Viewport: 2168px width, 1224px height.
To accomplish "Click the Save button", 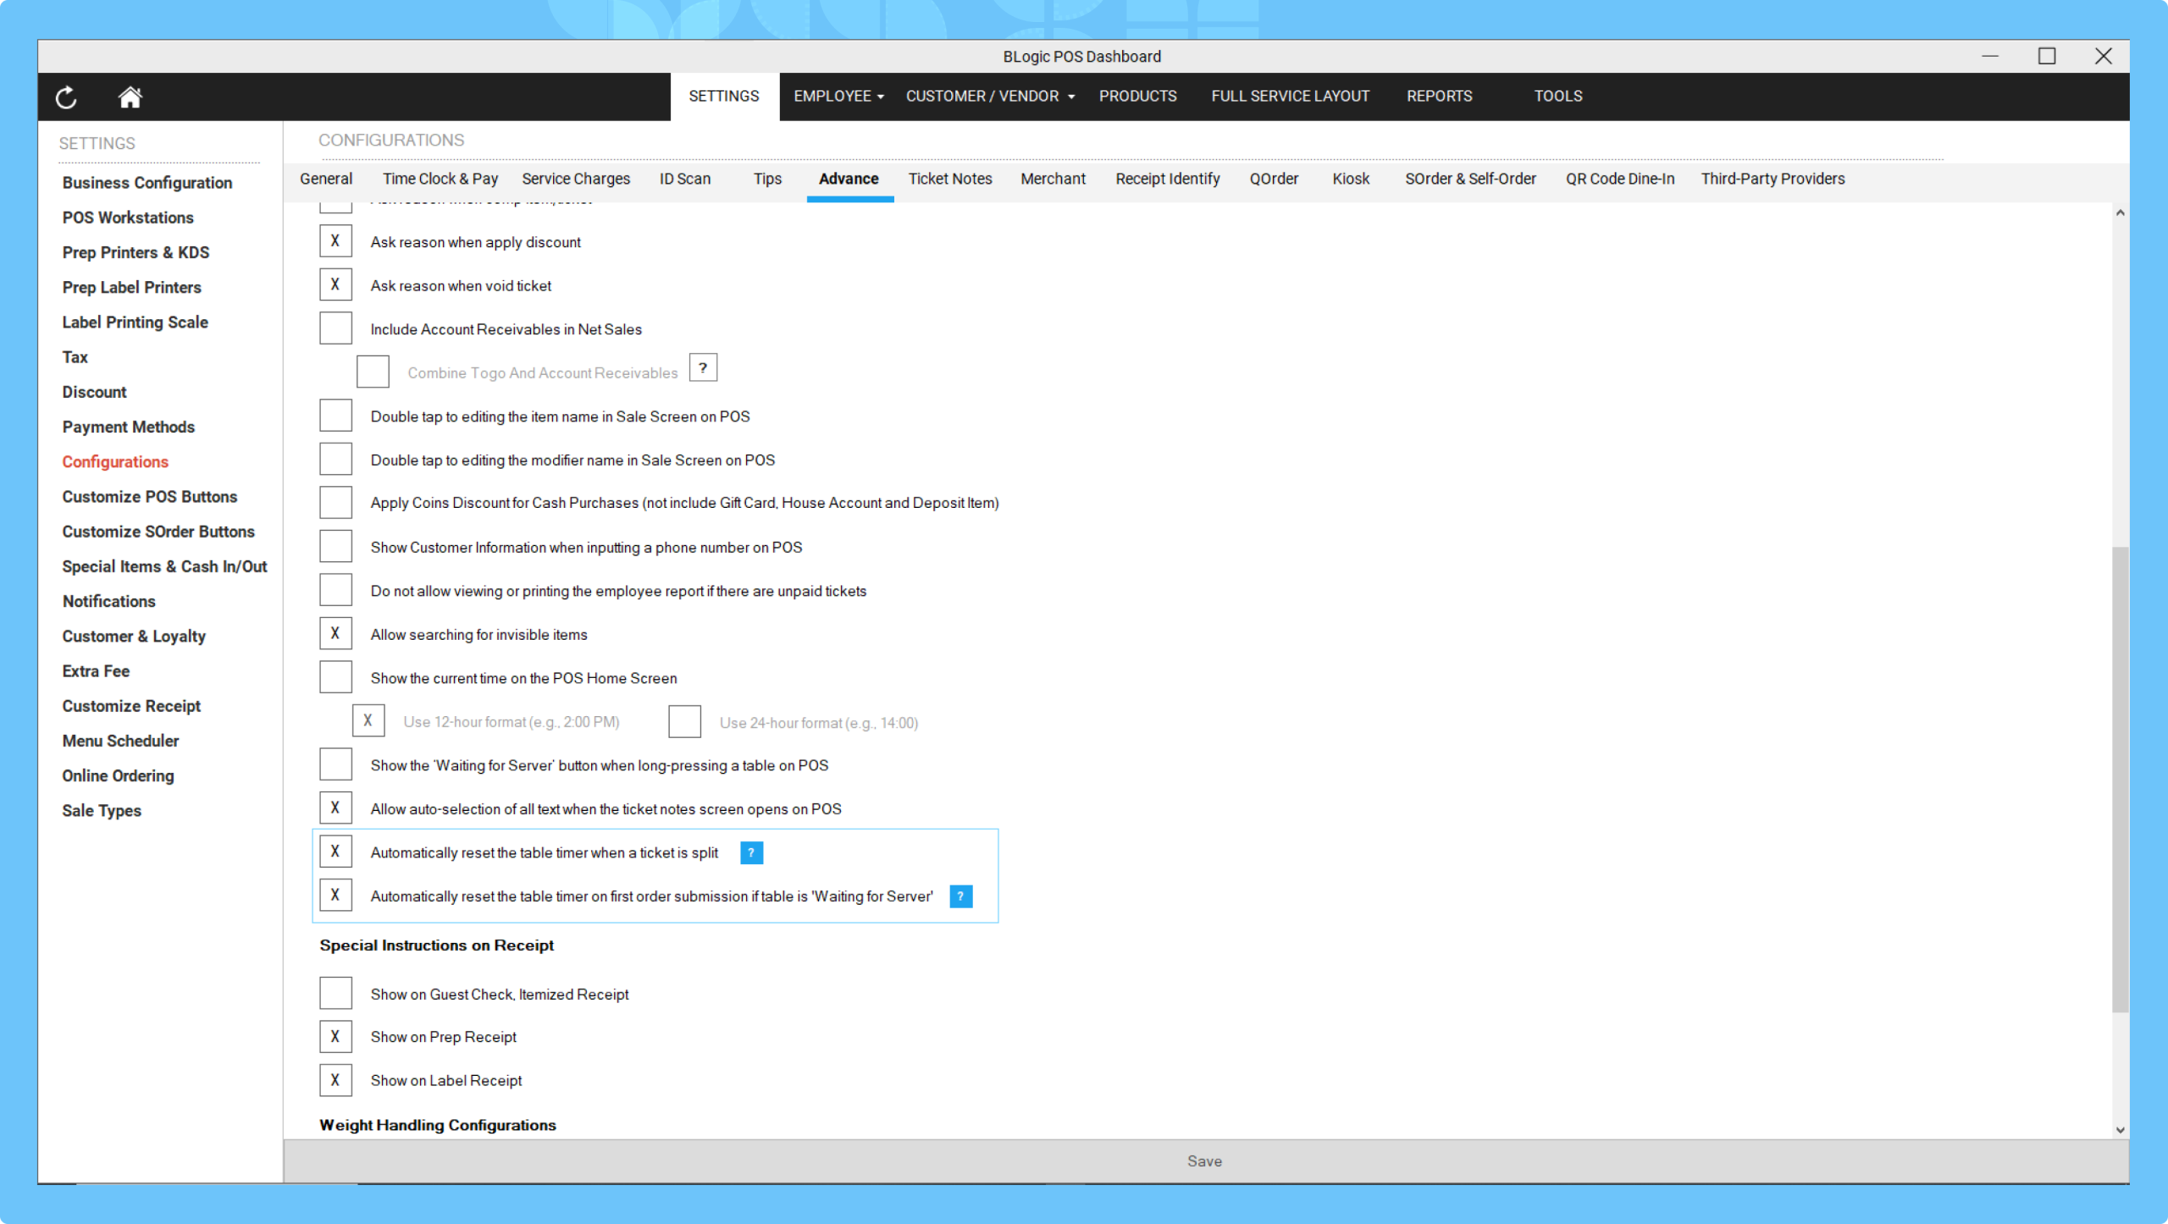I will pyautogui.click(x=1204, y=1161).
